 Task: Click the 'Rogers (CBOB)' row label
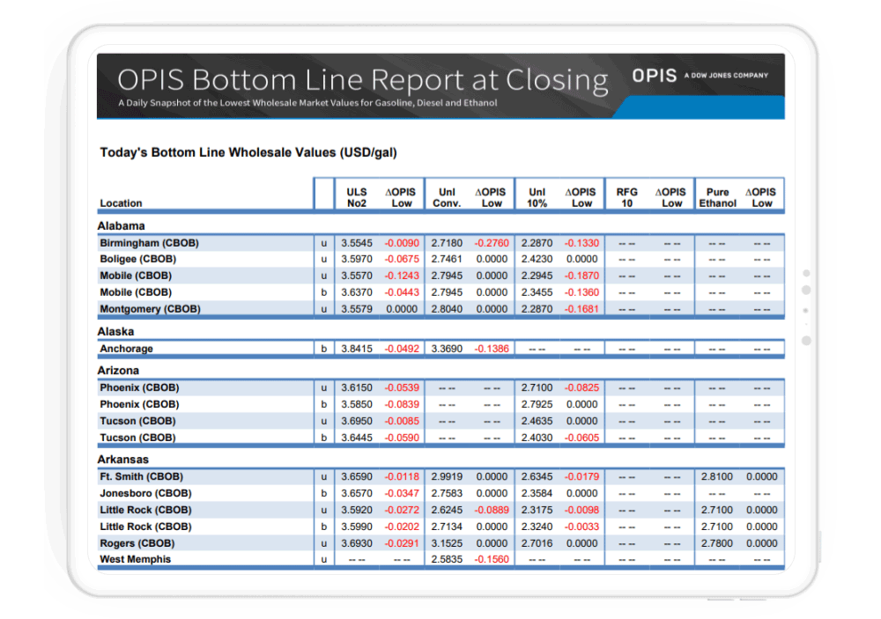137,543
